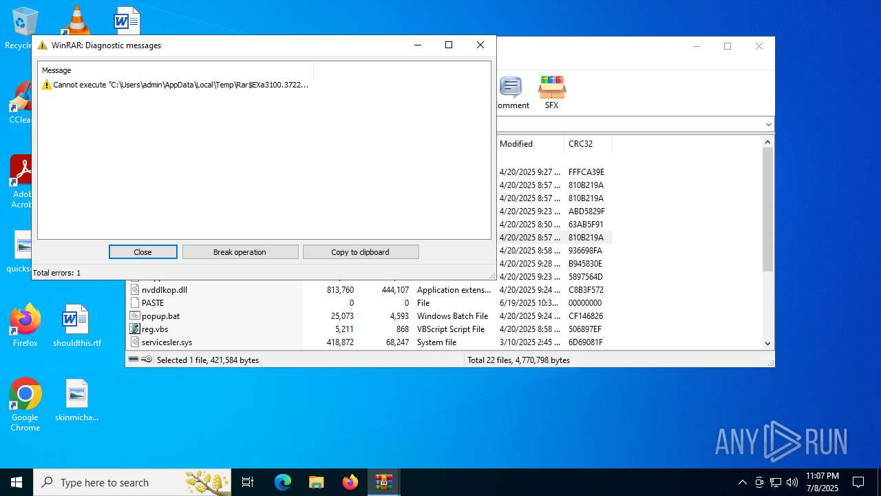The width and height of the screenshot is (881, 496).
Task: Click the 'Windows Batch File' type cell
Action: coord(452,316)
